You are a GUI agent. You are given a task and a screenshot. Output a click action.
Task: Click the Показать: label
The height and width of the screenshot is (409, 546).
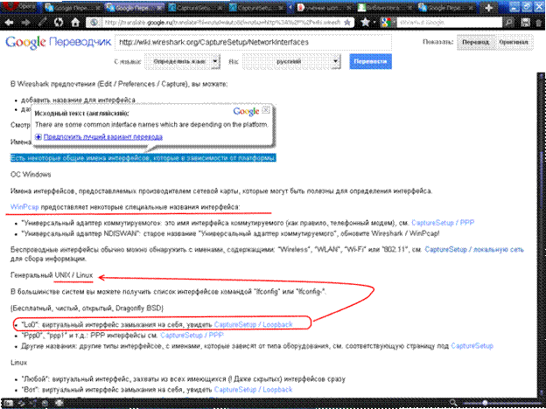pyautogui.click(x=437, y=42)
